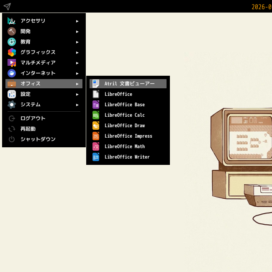Expand the グラフィックス submenu arrow
Screen dimensions: 272x272
pyautogui.click(x=77, y=53)
